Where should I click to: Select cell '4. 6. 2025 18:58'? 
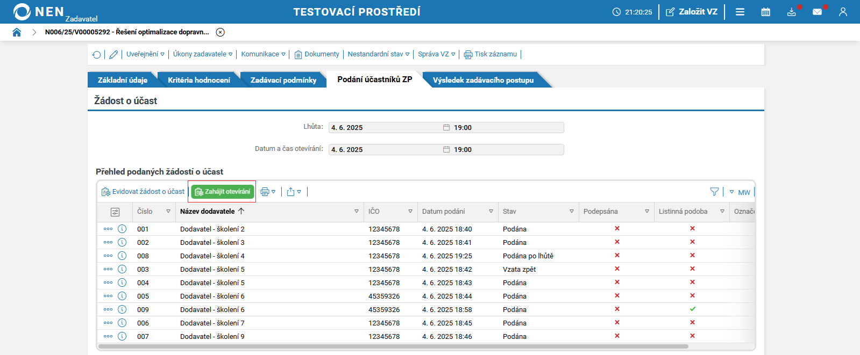447,310
